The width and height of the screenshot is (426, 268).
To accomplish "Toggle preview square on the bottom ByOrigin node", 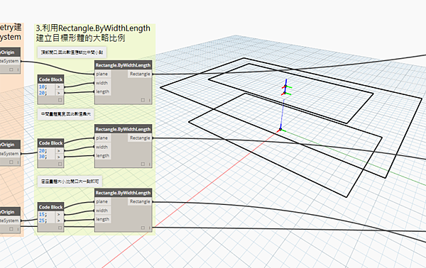I will [x=11, y=229].
